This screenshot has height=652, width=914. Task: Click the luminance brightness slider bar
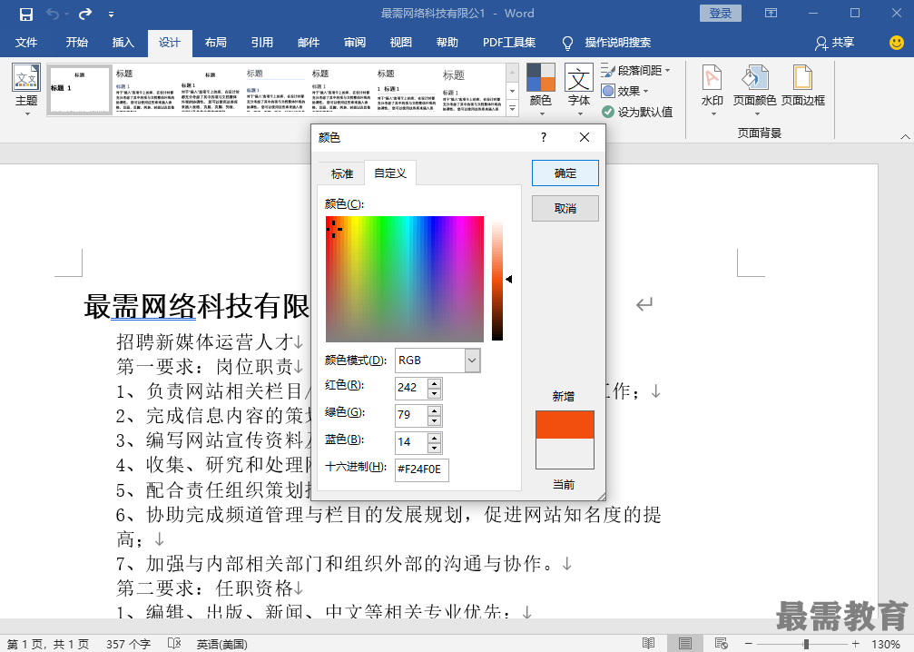497,282
